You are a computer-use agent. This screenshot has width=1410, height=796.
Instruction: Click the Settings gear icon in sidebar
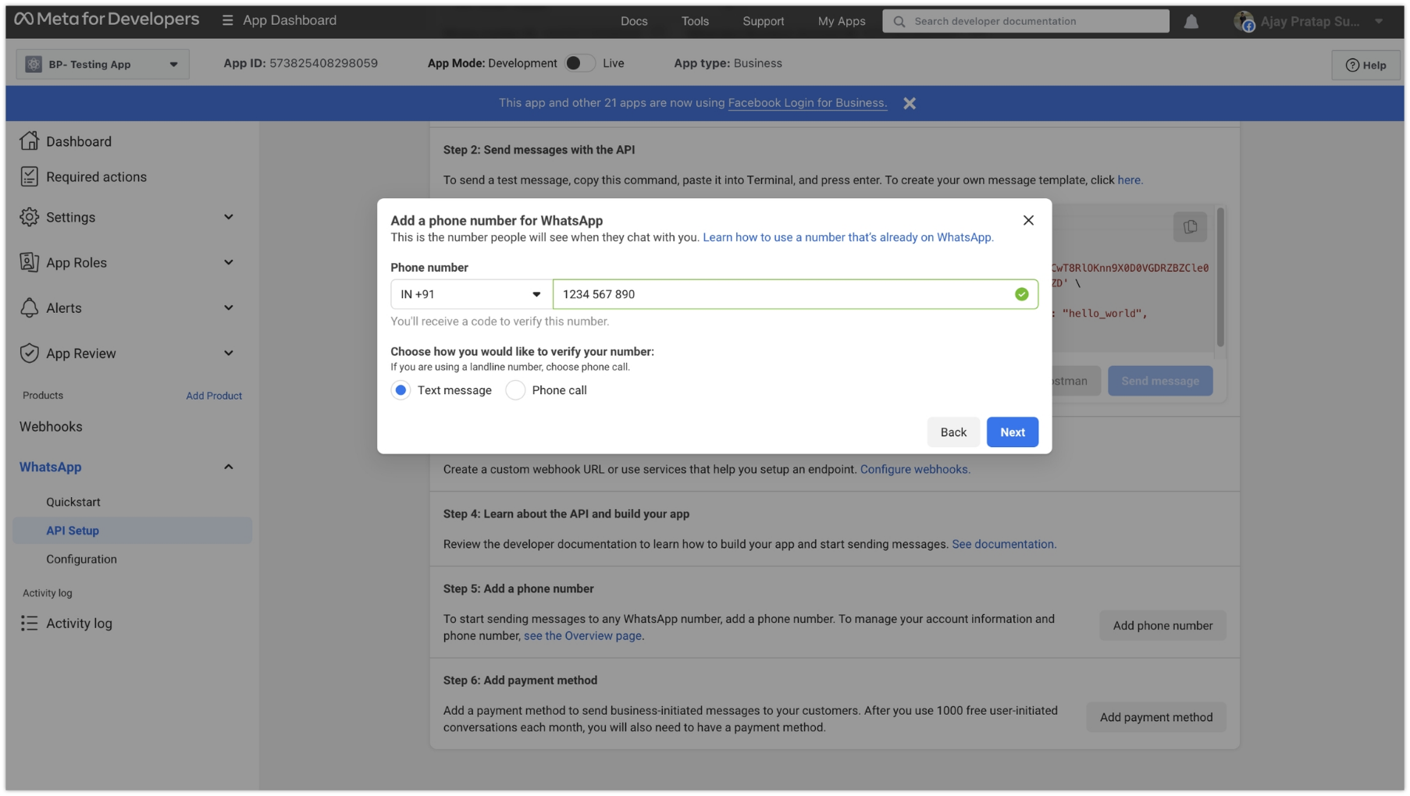tap(29, 217)
